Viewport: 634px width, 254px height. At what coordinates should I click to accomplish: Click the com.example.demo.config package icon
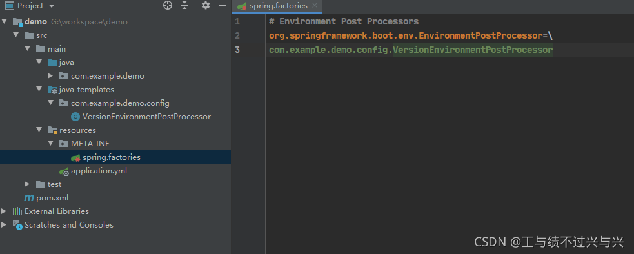pyautogui.click(x=63, y=103)
